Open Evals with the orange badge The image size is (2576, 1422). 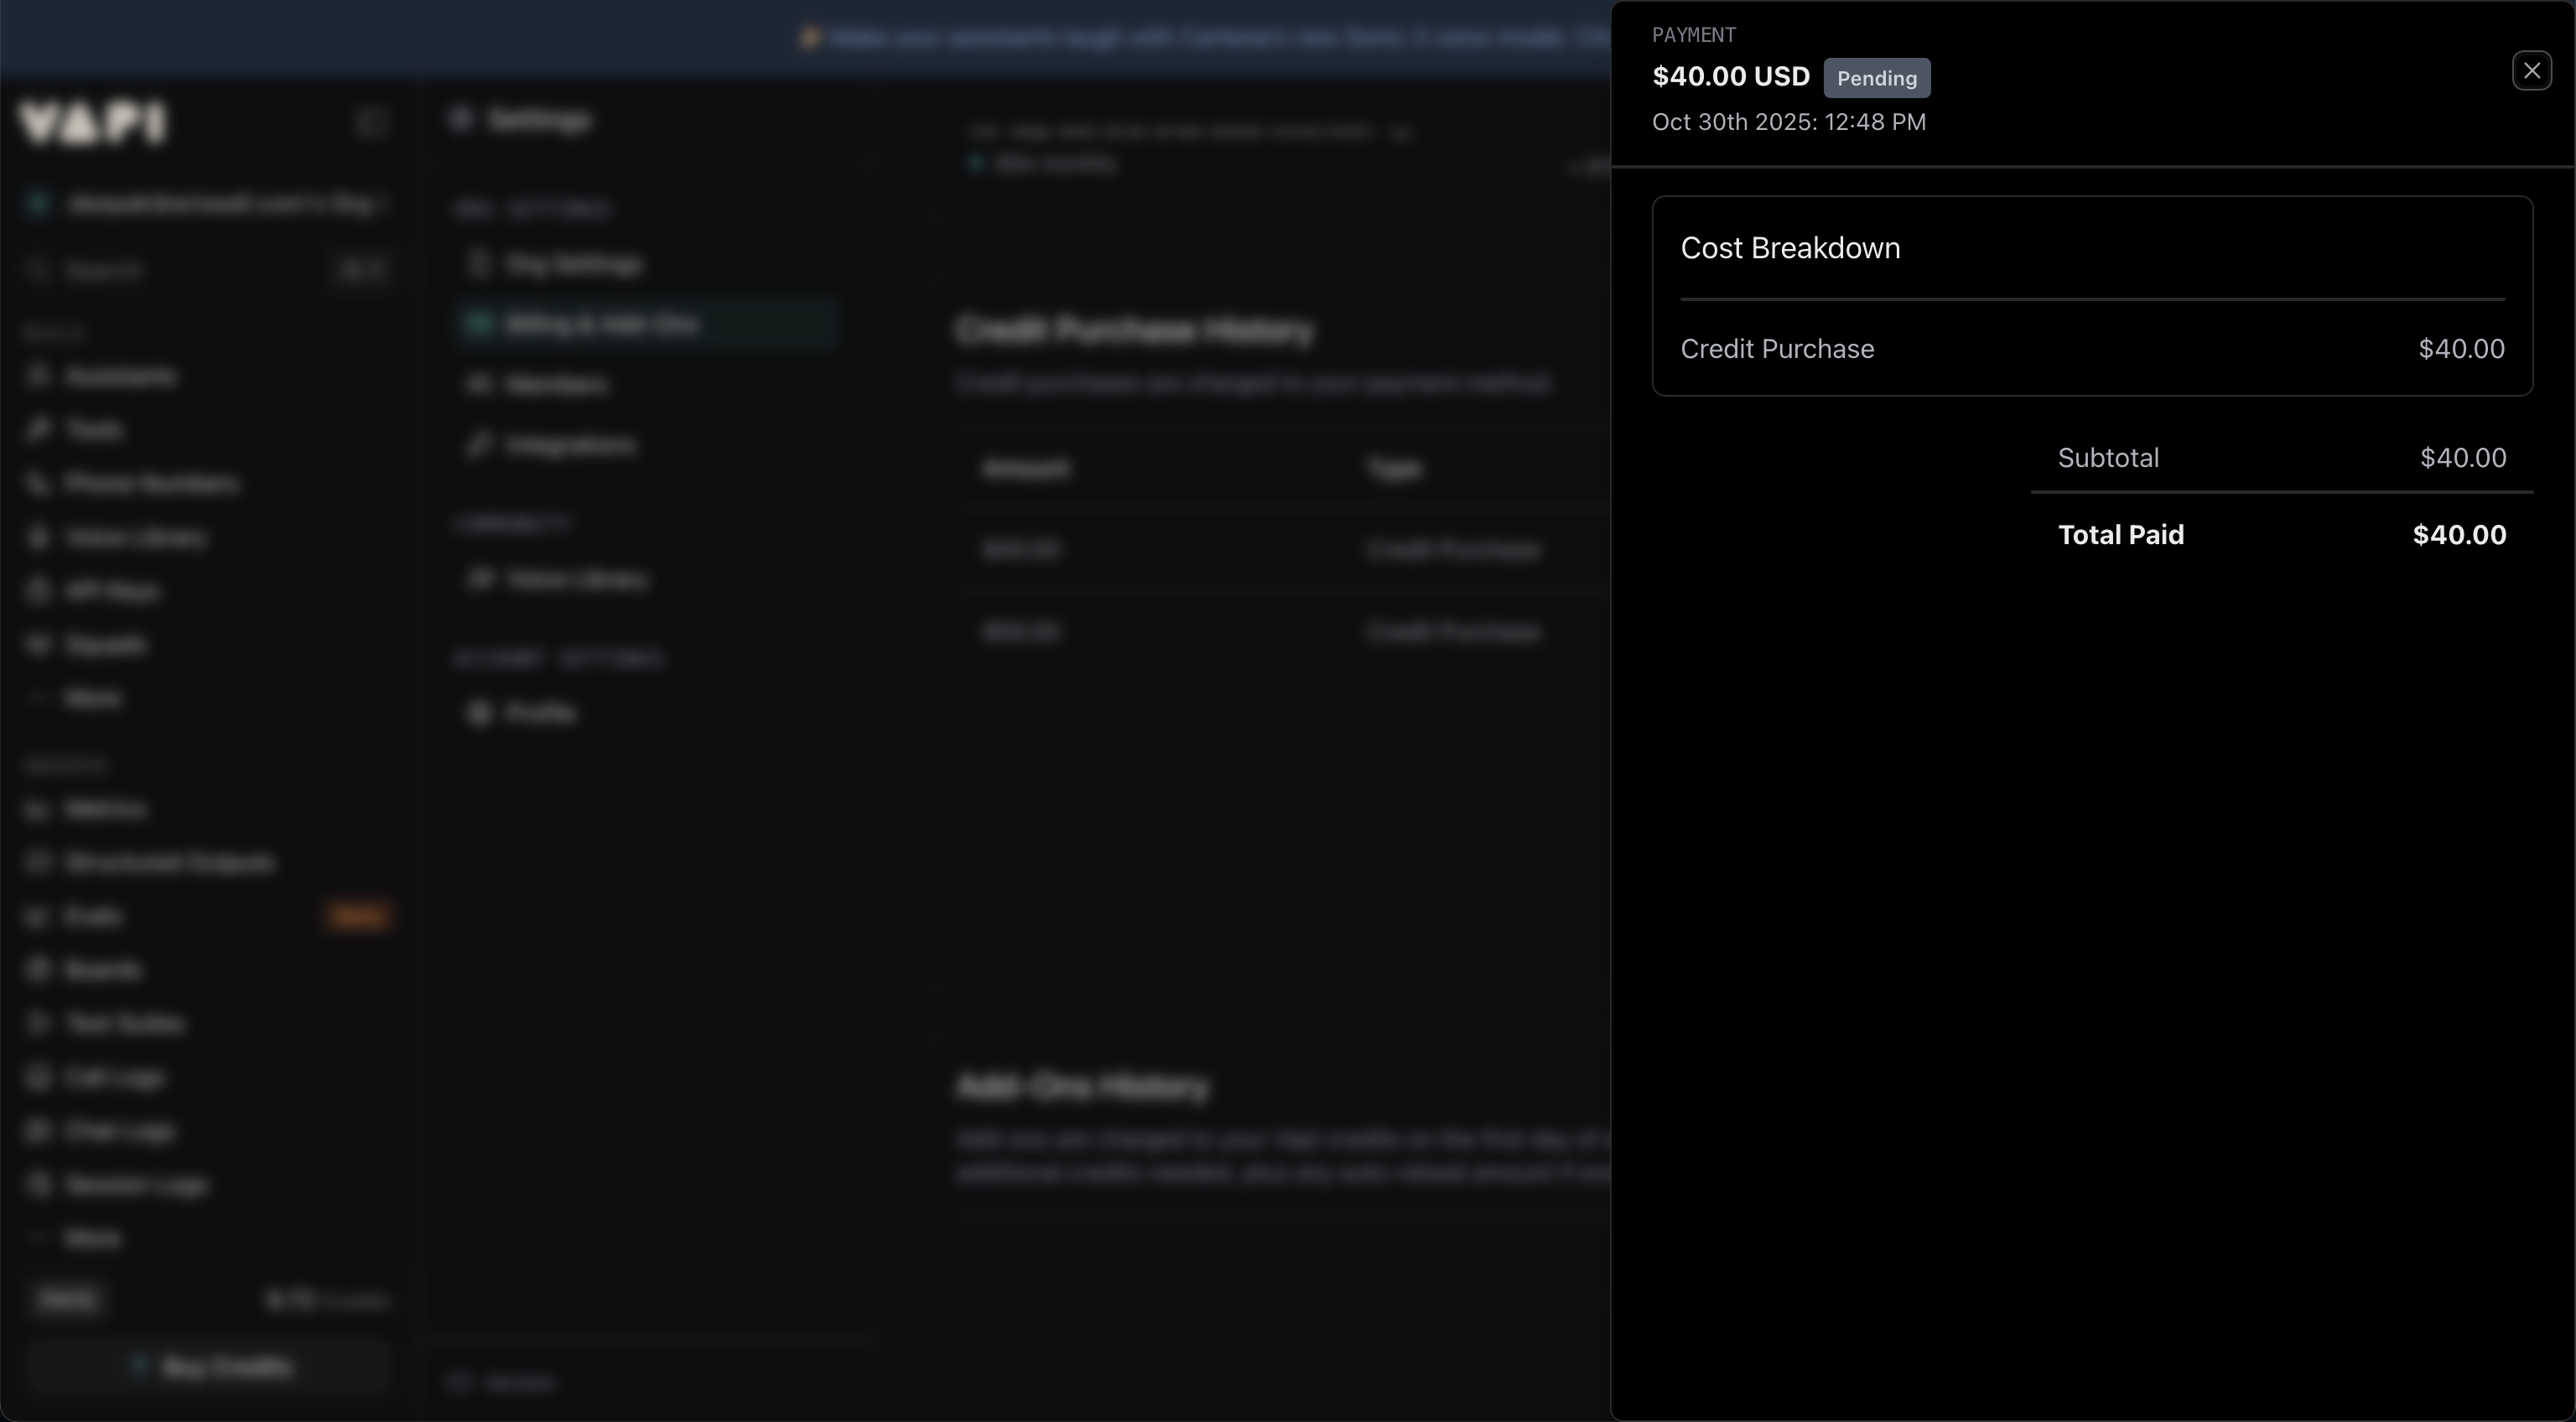point(93,916)
